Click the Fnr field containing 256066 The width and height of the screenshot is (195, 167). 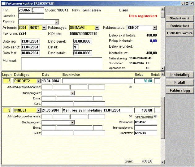pyautogui.click(x=25, y=10)
